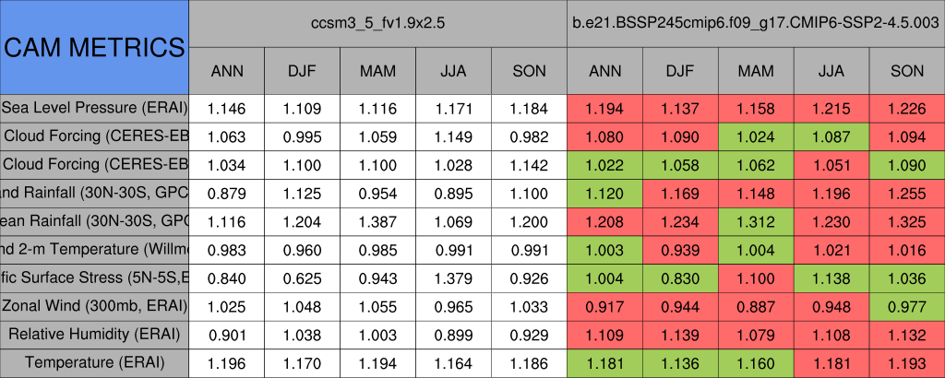Click the Temperature (ERAI) row label
The width and height of the screenshot is (945, 378).
94,363
